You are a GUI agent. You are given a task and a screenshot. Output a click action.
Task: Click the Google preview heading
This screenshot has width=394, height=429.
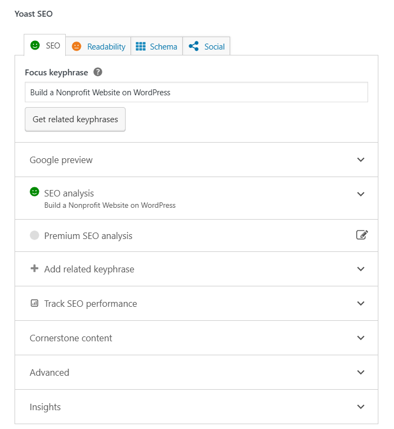coord(61,160)
